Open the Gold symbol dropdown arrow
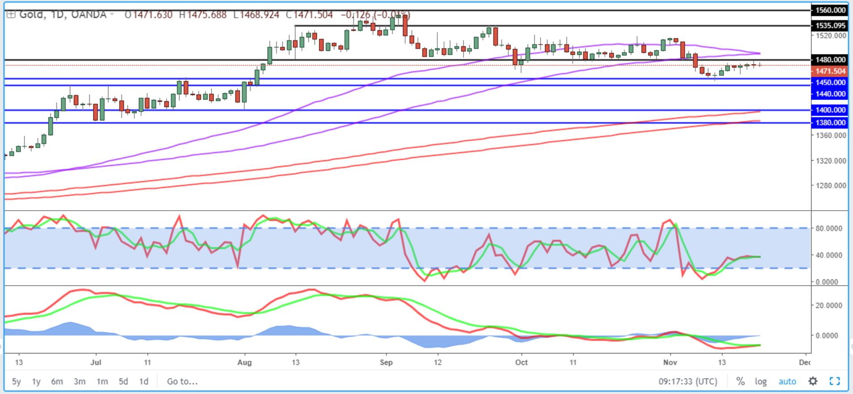This screenshot has width=853, height=394. point(112,15)
